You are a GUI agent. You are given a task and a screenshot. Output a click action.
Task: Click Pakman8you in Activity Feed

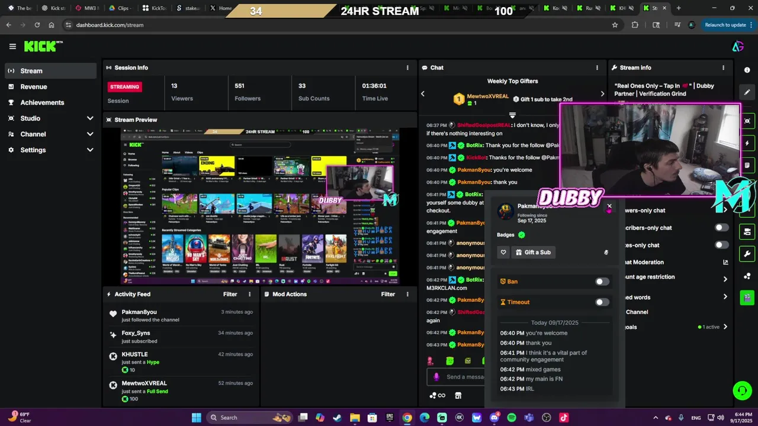[139, 312]
